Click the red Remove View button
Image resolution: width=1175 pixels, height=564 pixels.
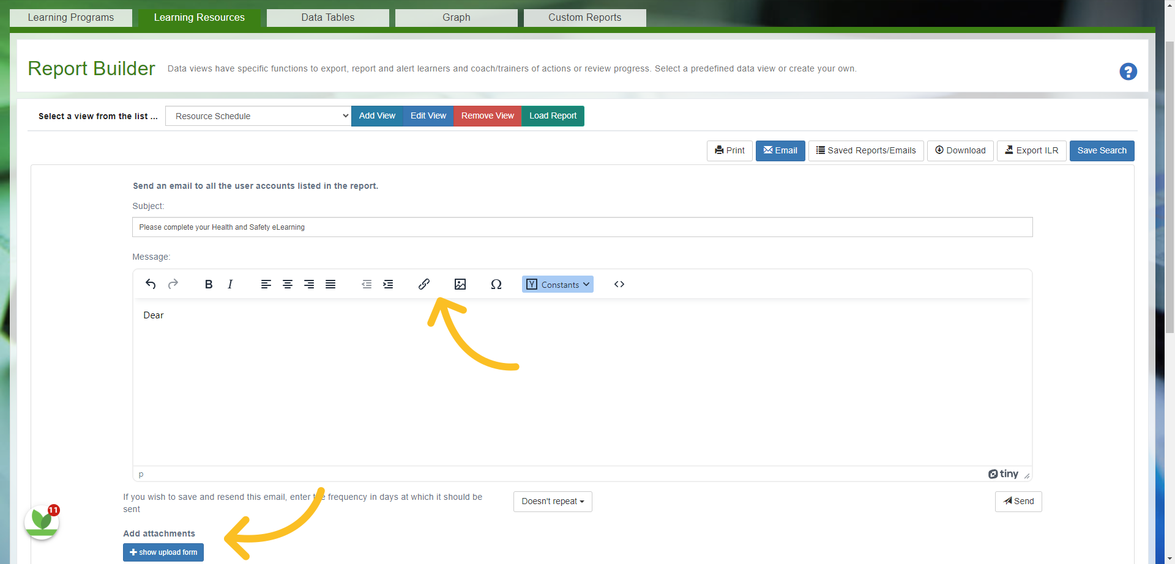pyautogui.click(x=488, y=116)
